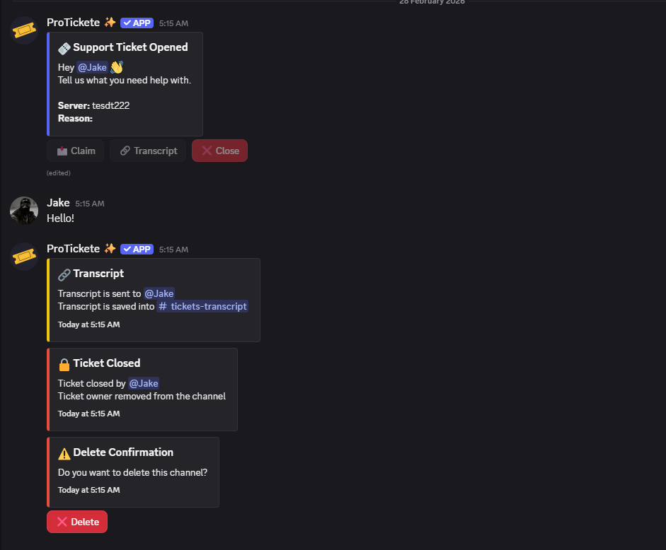Click the Claim ticket button
The image size is (666, 550).
coord(76,151)
